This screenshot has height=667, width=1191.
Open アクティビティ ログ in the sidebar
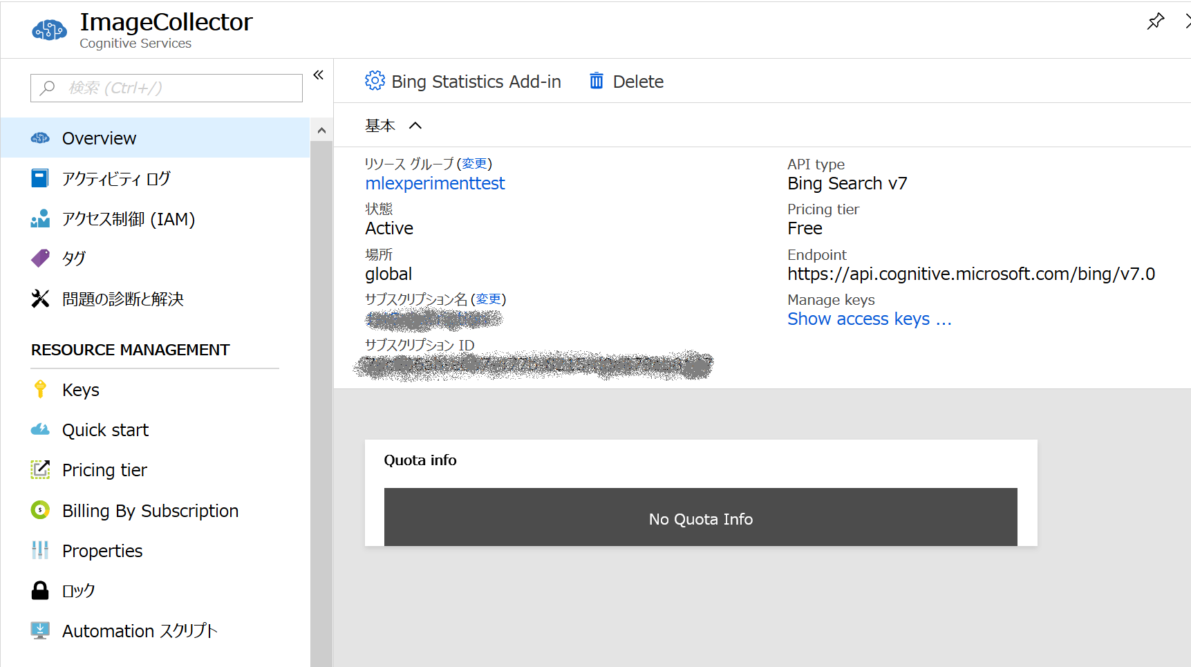click(116, 179)
